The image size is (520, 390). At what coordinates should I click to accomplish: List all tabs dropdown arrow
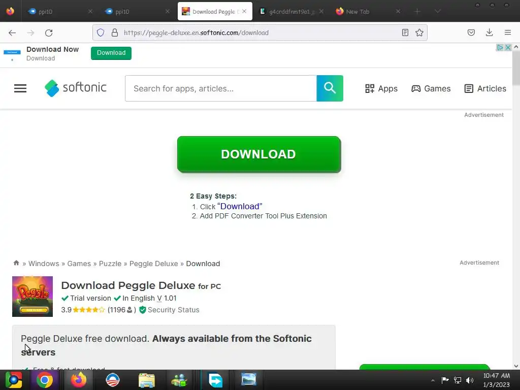[438, 11]
